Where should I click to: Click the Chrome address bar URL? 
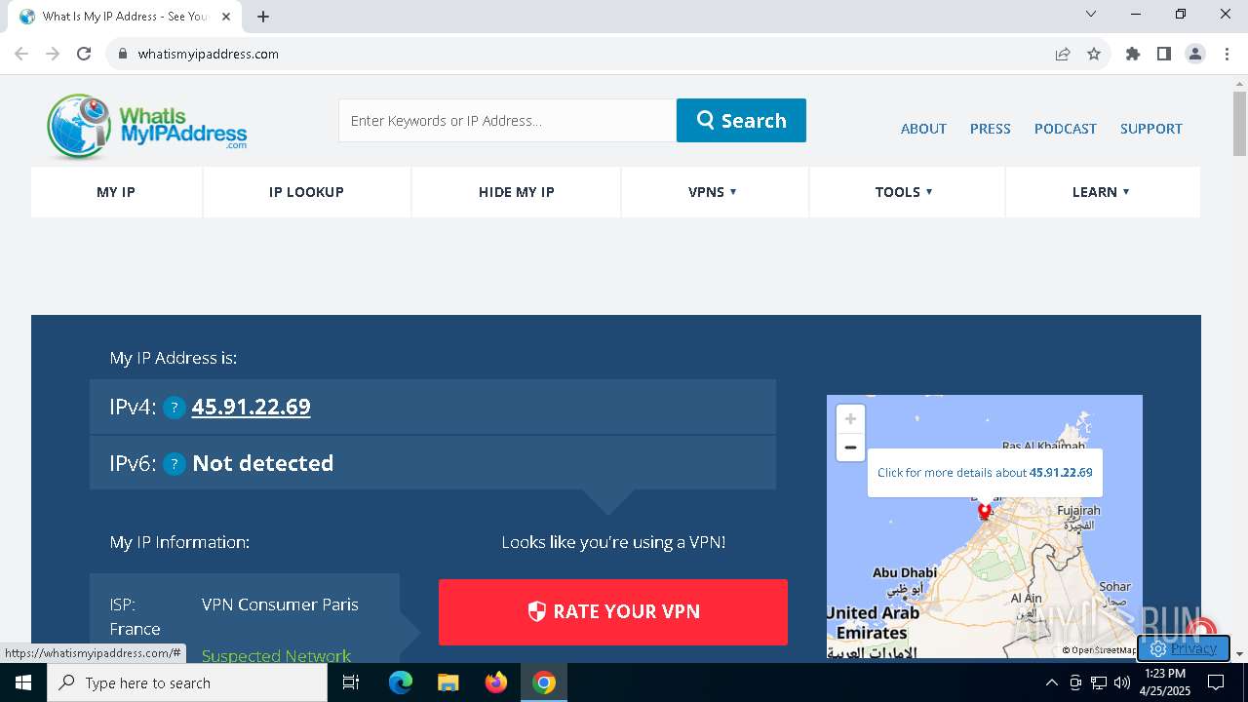coord(209,54)
